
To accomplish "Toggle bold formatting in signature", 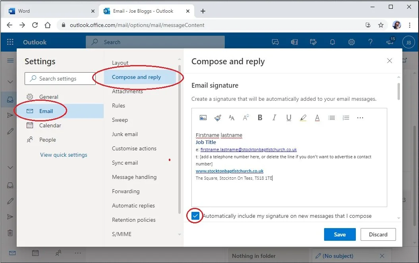I will [x=260, y=118].
